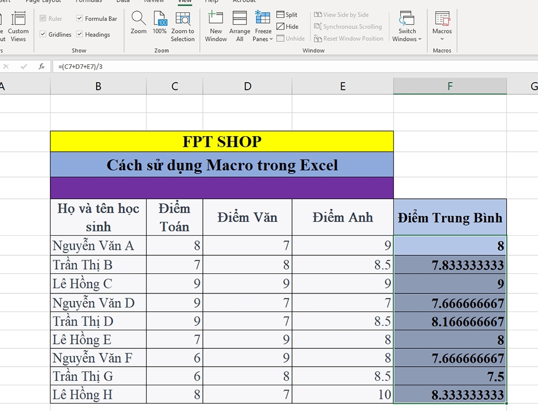Select Trần Thị D's average 8.166666667

click(450, 321)
